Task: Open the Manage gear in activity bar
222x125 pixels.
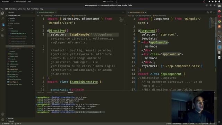Action: point(3,119)
